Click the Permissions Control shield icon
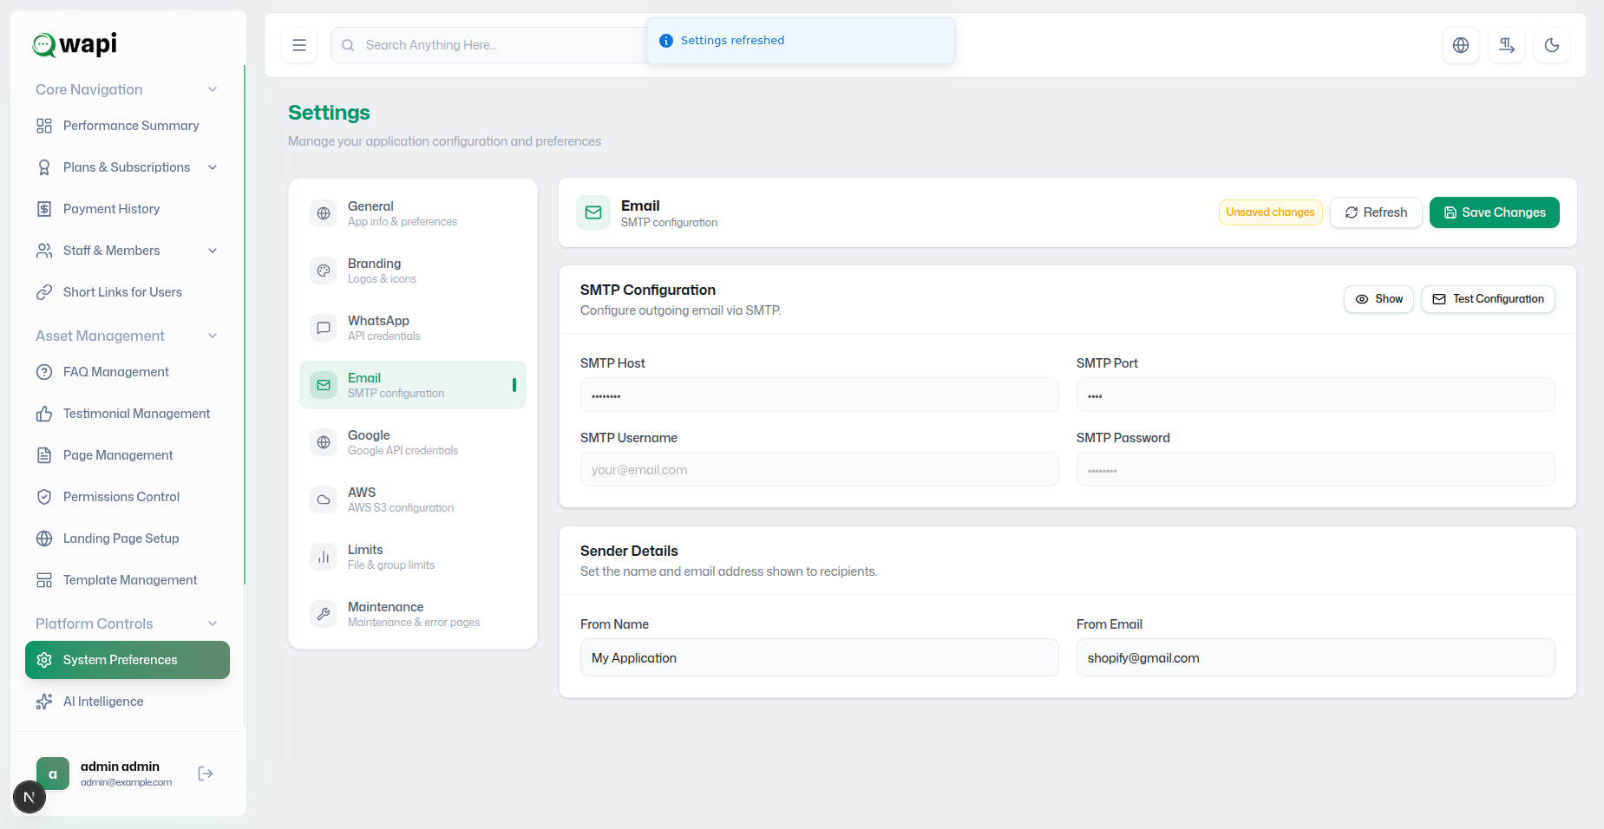The width and height of the screenshot is (1604, 829). point(44,497)
